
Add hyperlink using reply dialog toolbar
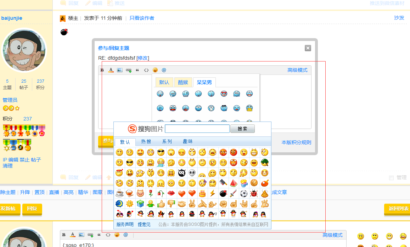pos(129,70)
